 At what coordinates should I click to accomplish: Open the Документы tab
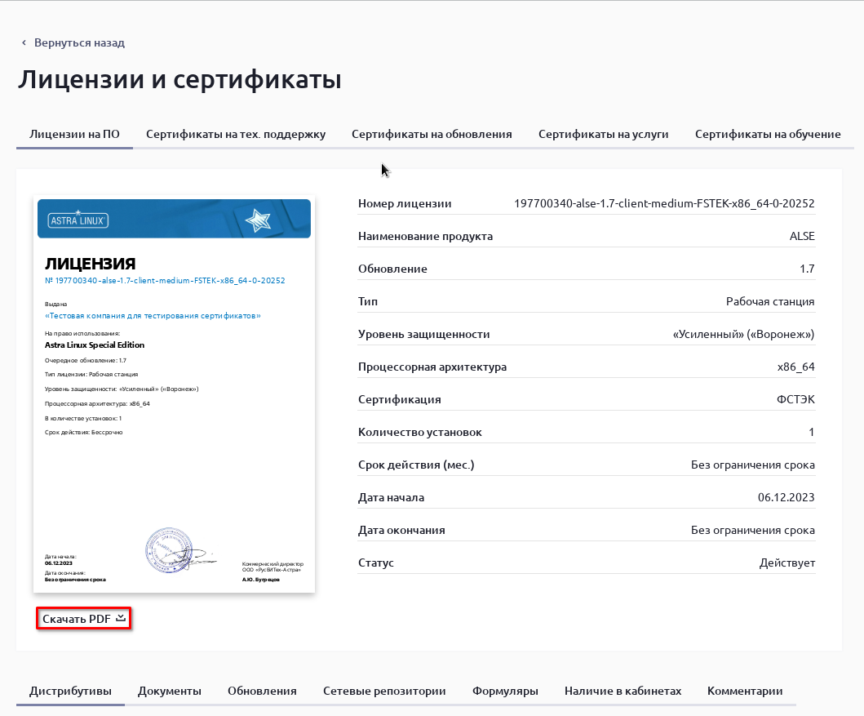(170, 691)
